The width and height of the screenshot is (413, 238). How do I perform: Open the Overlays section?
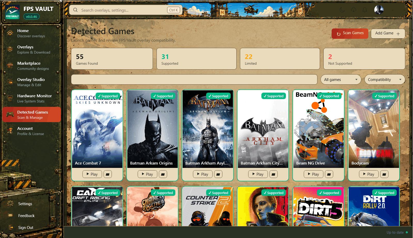(32, 49)
